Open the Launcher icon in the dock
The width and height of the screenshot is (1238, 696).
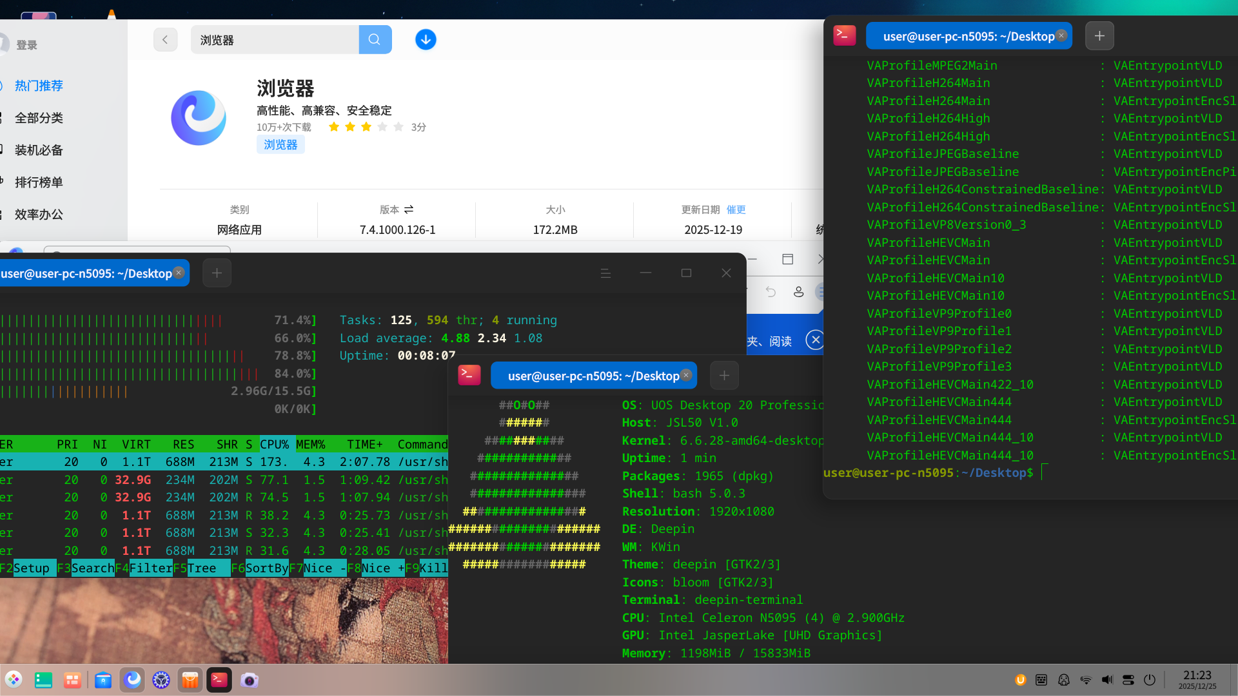(13, 679)
